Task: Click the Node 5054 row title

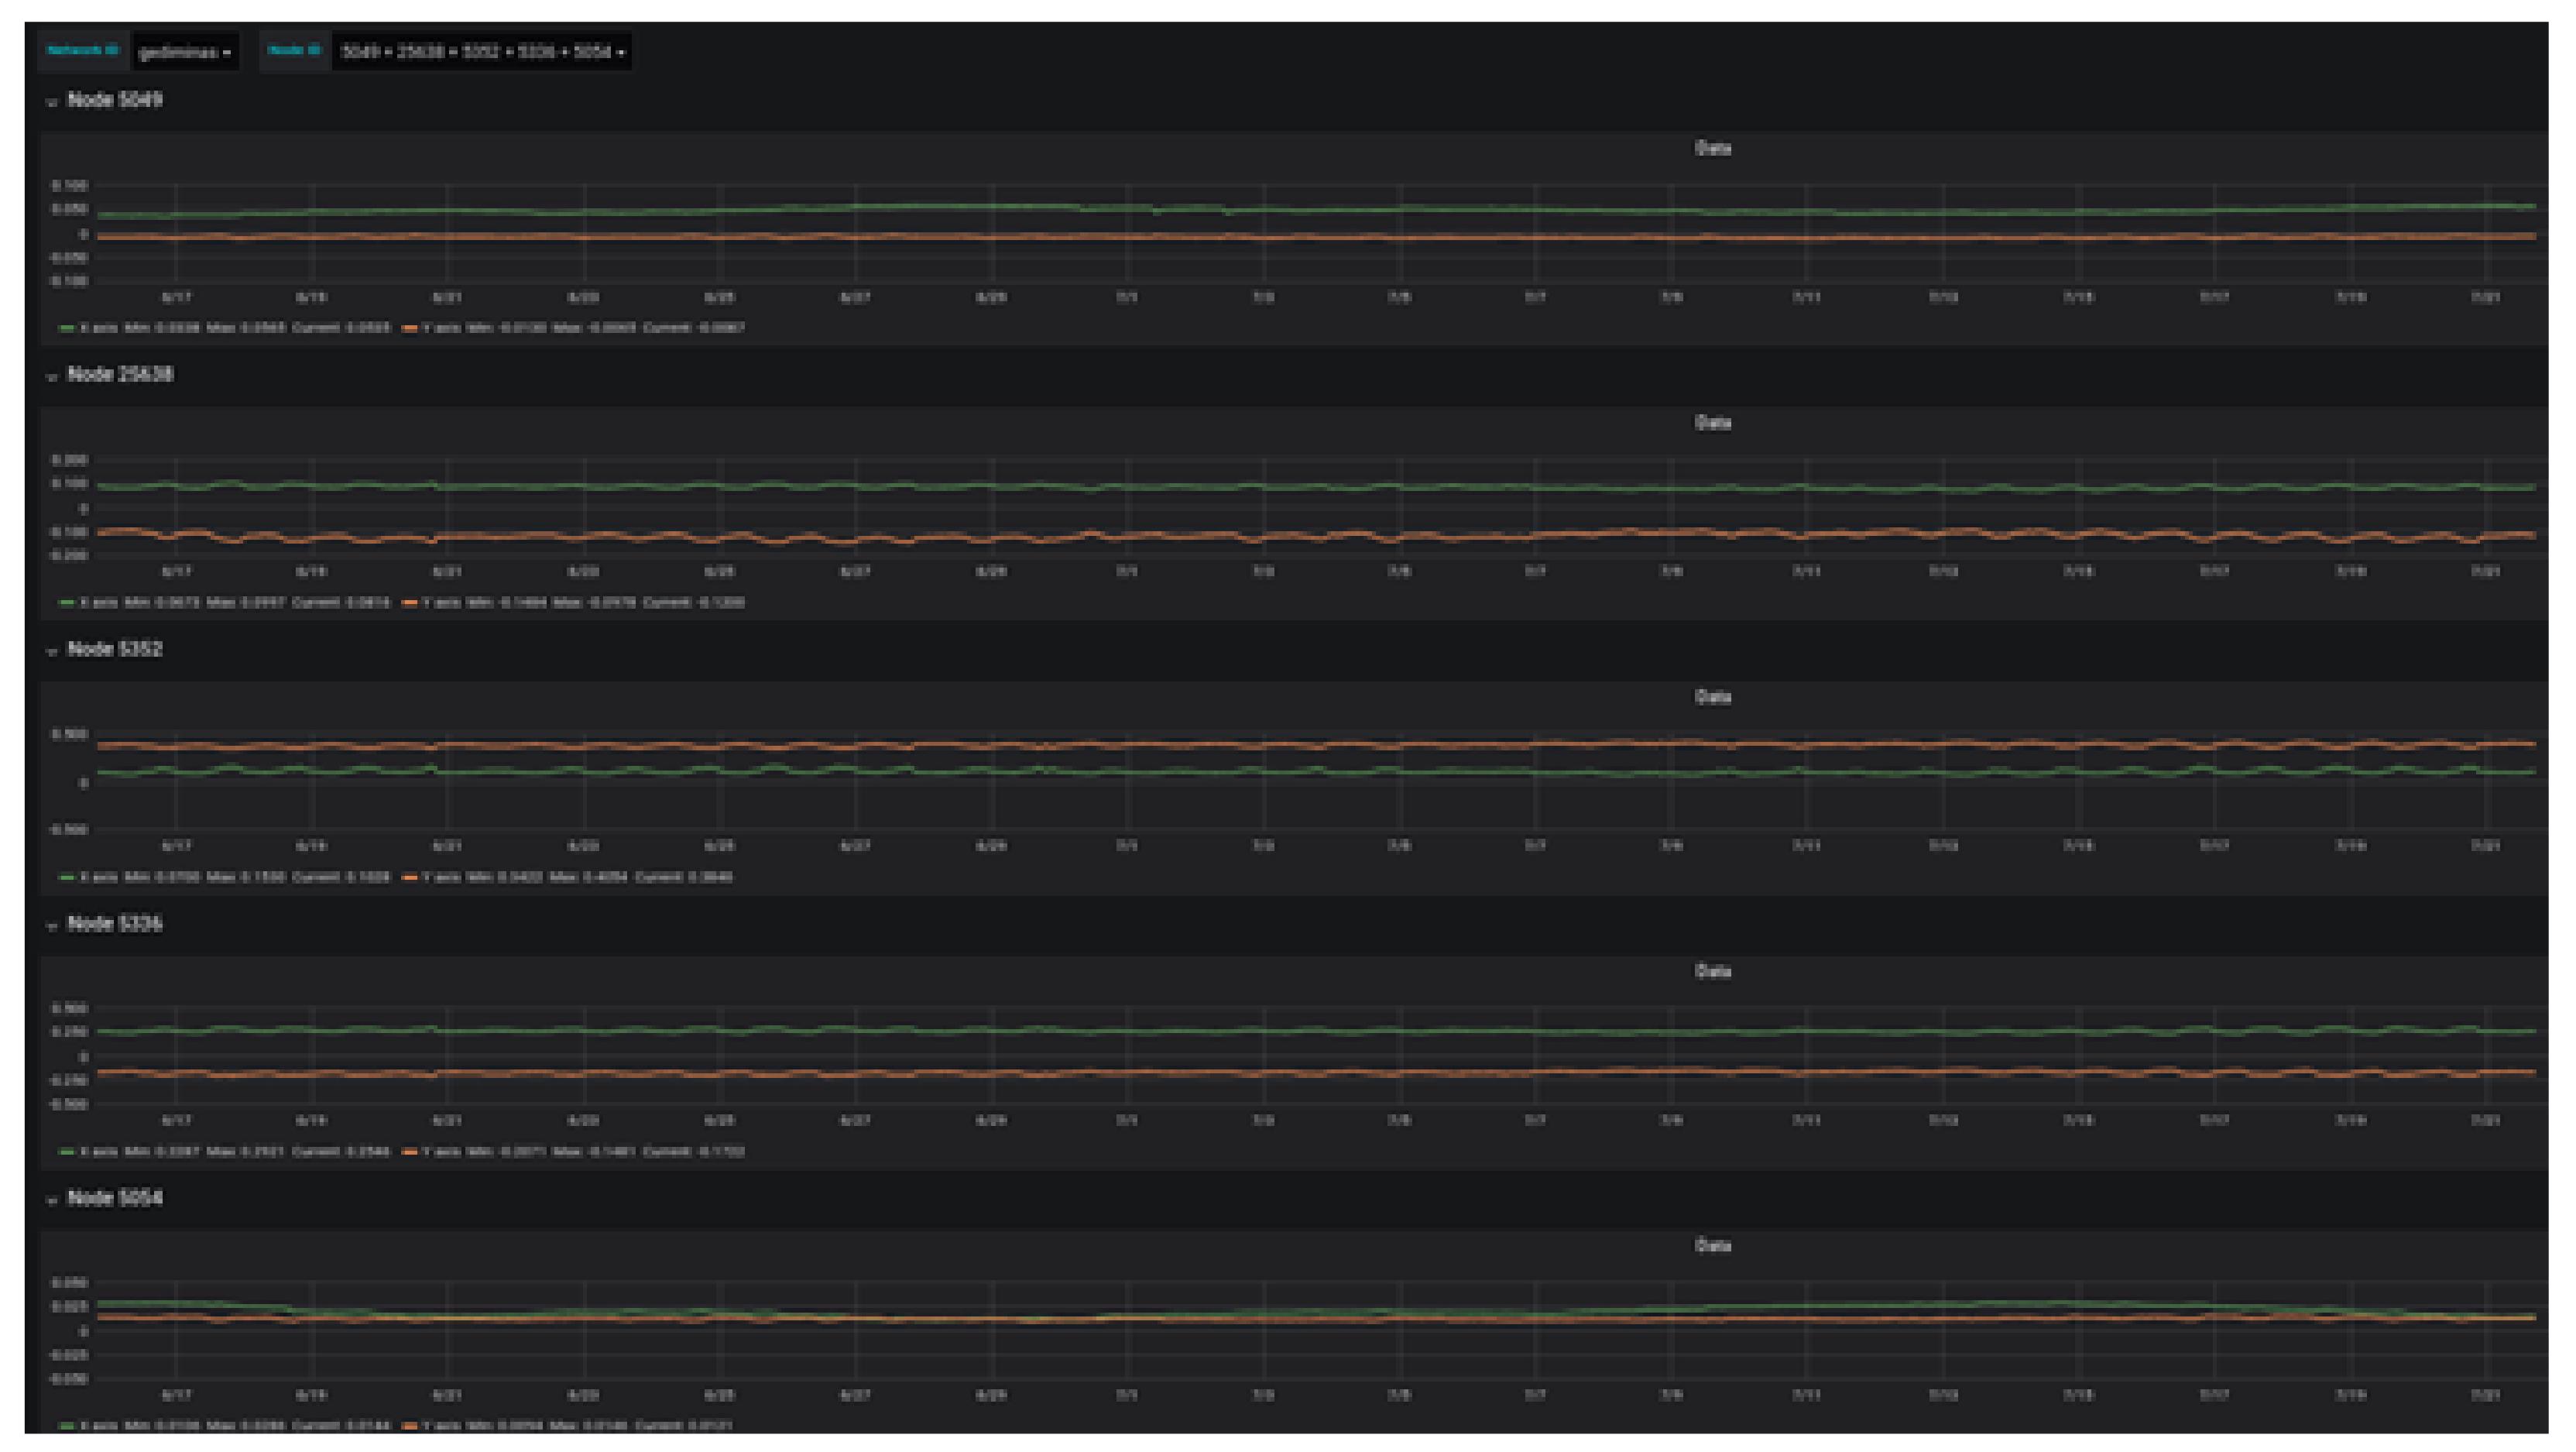Action: [115, 1198]
